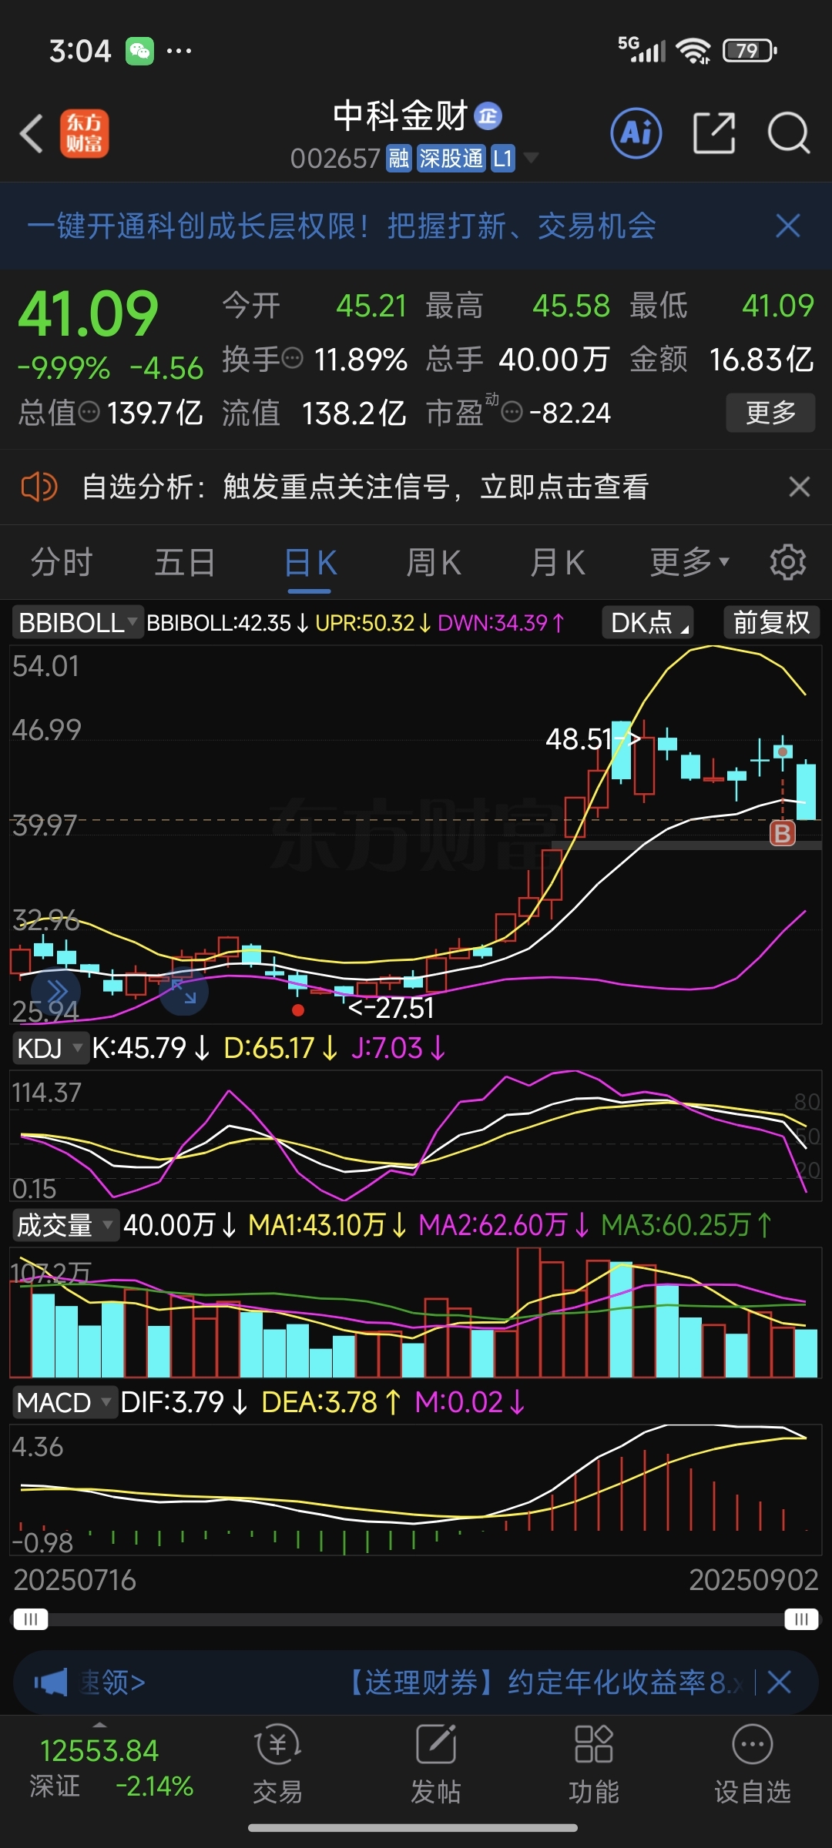This screenshot has height=1848, width=832.
Task: Open chart settings gear icon
Action: coord(787,562)
